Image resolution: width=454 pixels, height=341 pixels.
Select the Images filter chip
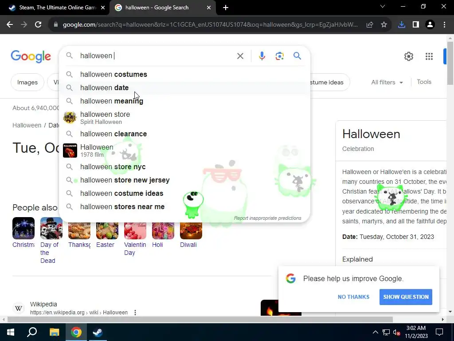[27, 82]
